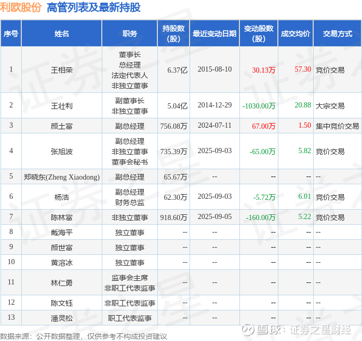
Task: Click the 监事会主席 position text
Action: 129,278
